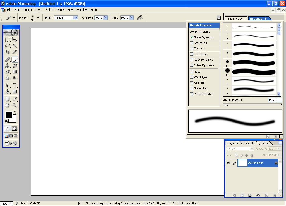Screen dimensions: 286x206
Task: Select the Notes tool
Action: click(8, 99)
